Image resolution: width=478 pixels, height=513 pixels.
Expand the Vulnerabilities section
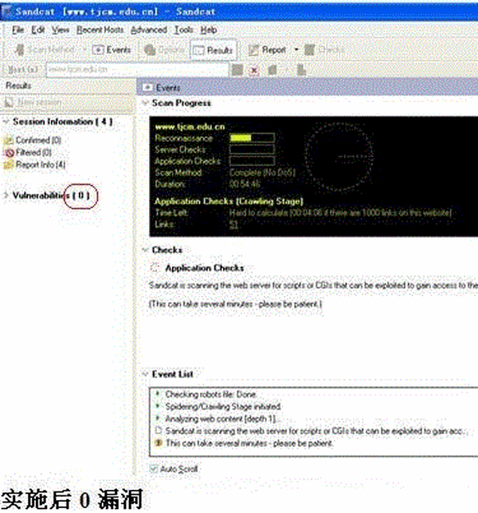(x=6, y=195)
